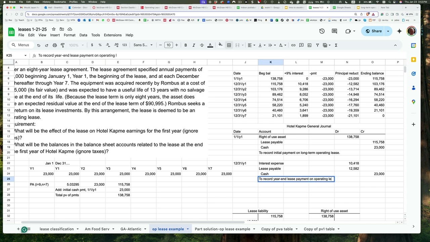
Task: Toggle bold formatting
Action: [x=185, y=45]
